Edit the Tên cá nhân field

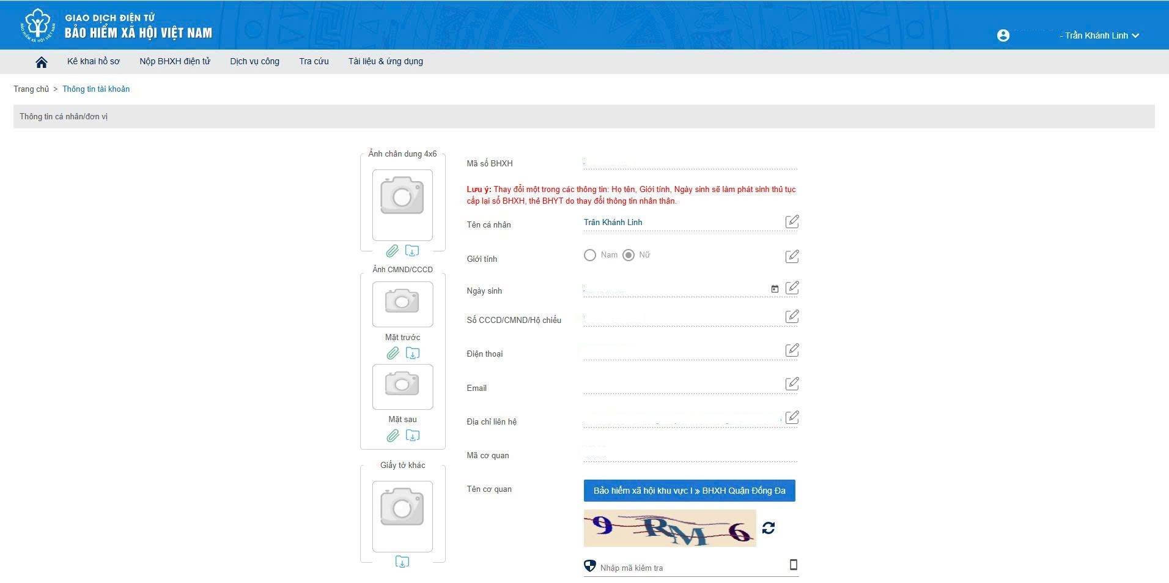[x=792, y=221]
